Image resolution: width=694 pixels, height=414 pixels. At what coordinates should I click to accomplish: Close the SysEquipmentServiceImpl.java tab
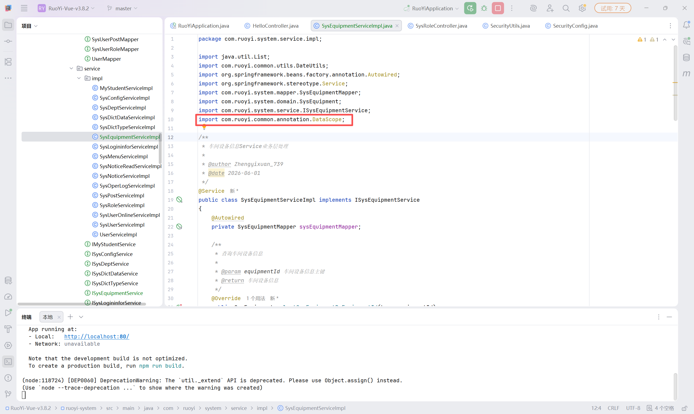point(397,26)
